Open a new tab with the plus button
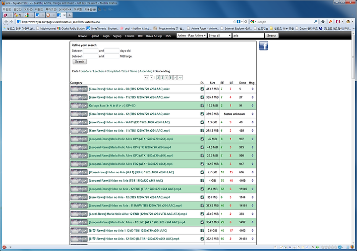357x251 pixels. [x=70, y=15]
